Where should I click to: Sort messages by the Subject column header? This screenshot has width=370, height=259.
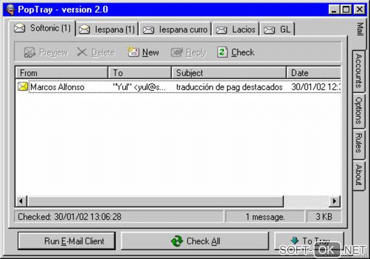[229, 73]
